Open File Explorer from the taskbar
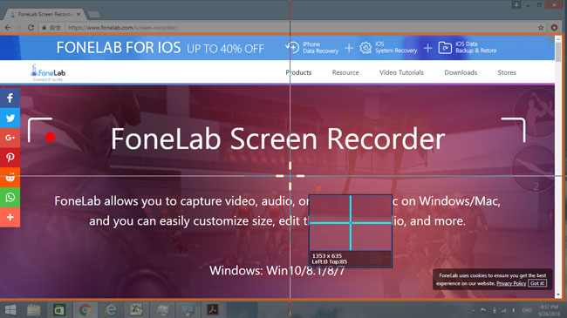 34,310
